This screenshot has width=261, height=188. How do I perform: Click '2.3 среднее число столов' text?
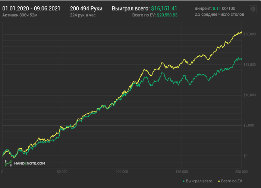click(x=219, y=15)
